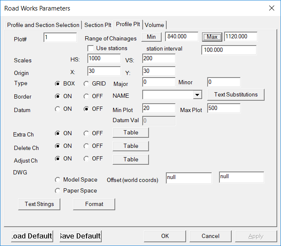The image size is (281, 246).
Task: Open Text Substitutions dialog
Action: click(x=236, y=95)
